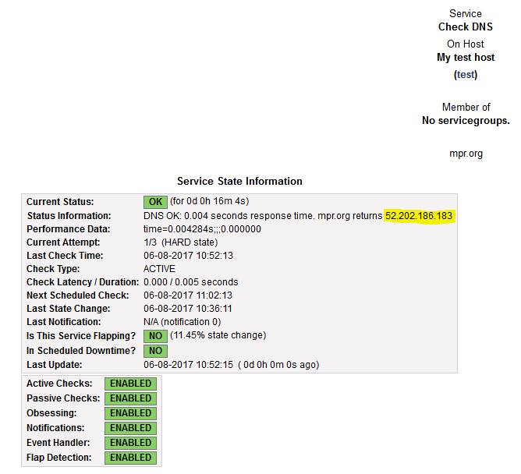Click the Next Scheduled Check timestamp
The image size is (521, 474).
tap(188, 295)
